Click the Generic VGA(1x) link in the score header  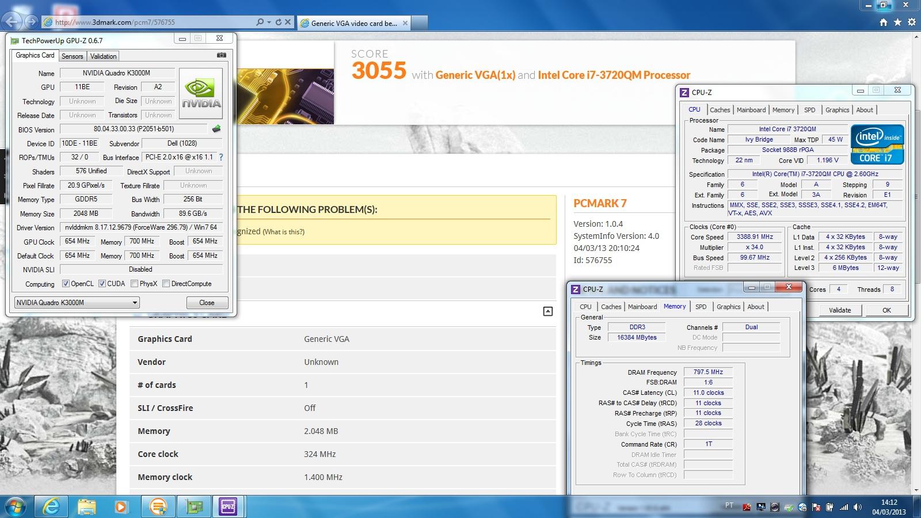tap(475, 75)
